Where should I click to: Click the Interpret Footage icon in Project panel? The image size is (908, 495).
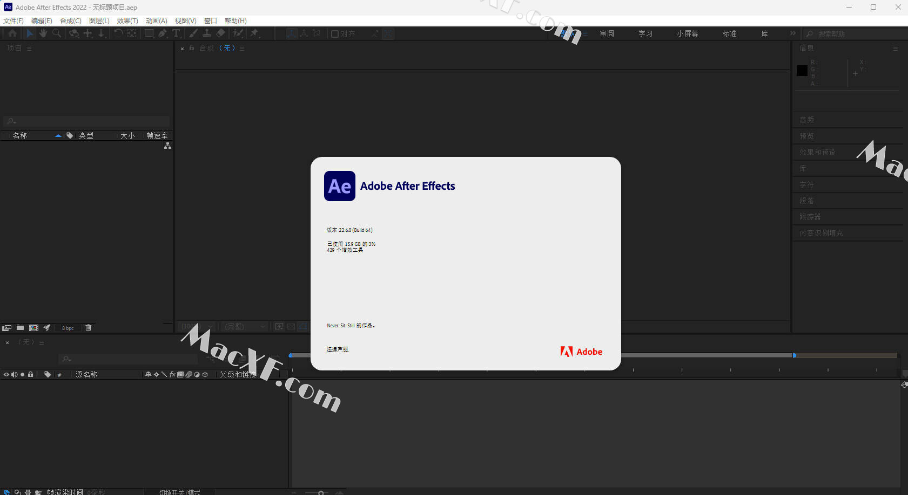click(6, 328)
